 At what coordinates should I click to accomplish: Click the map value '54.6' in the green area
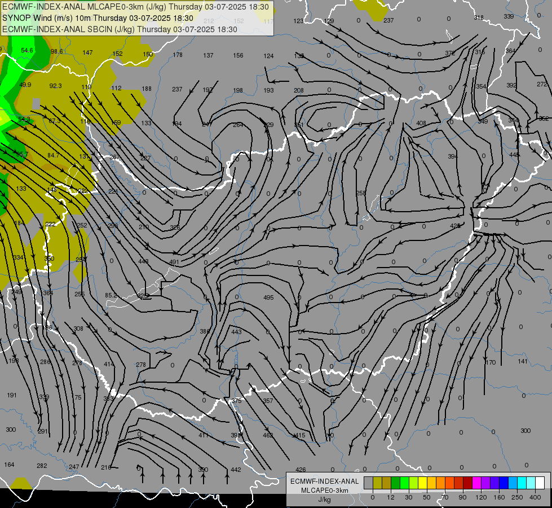pos(27,50)
